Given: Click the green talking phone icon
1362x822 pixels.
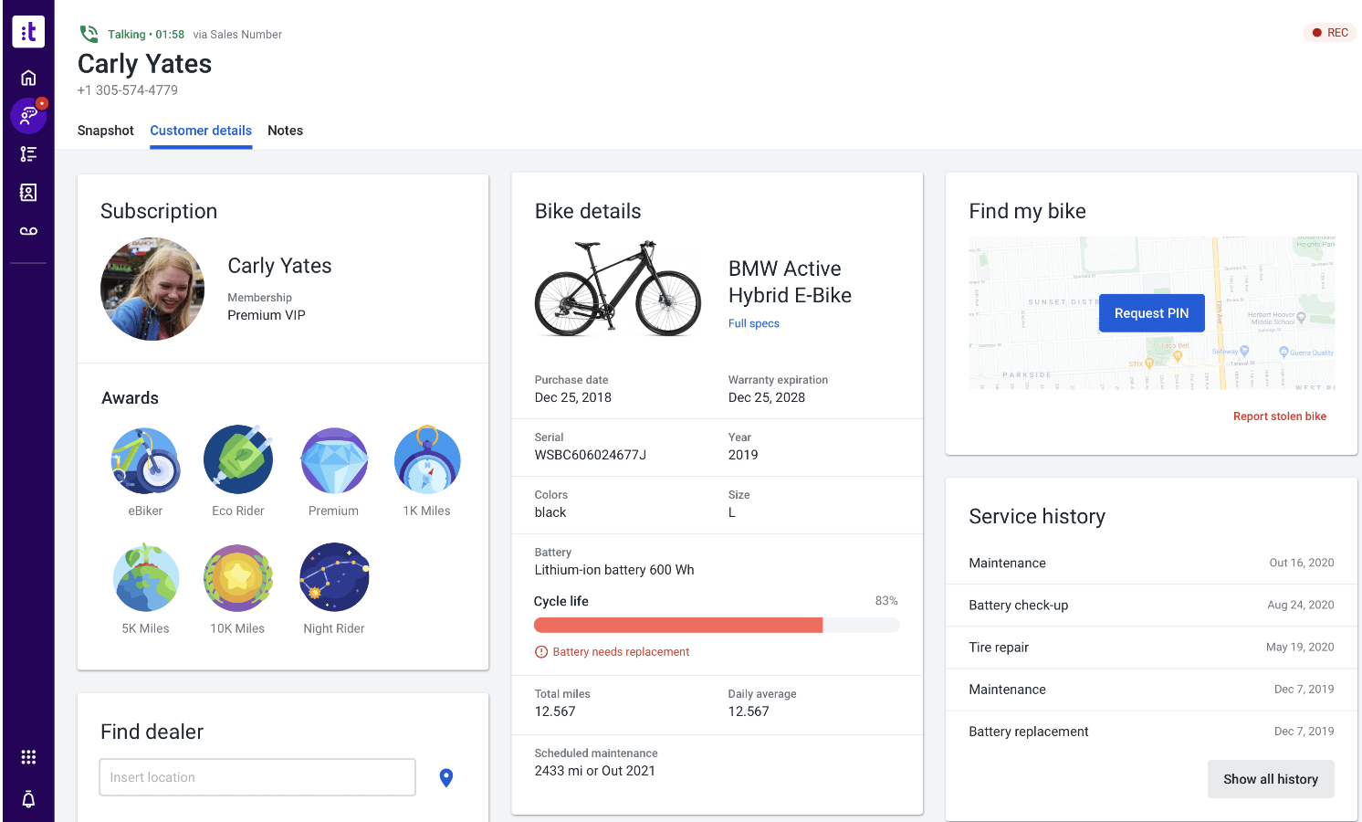Looking at the screenshot, I should (x=89, y=34).
